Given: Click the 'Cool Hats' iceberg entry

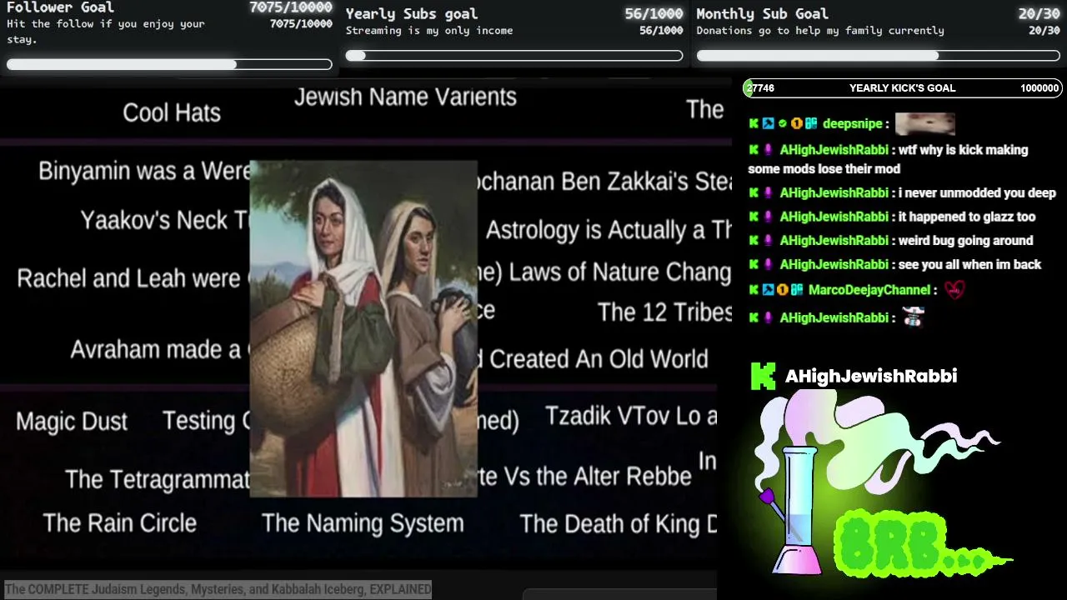Looking at the screenshot, I should pyautogui.click(x=172, y=112).
